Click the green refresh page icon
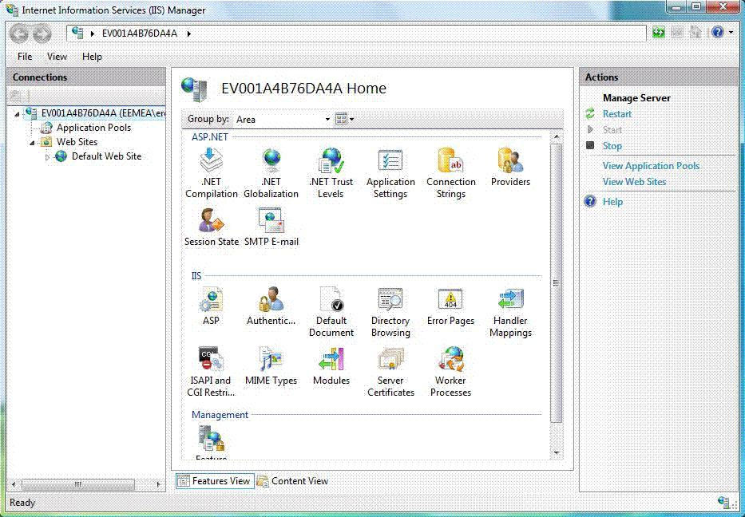 coord(659,32)
